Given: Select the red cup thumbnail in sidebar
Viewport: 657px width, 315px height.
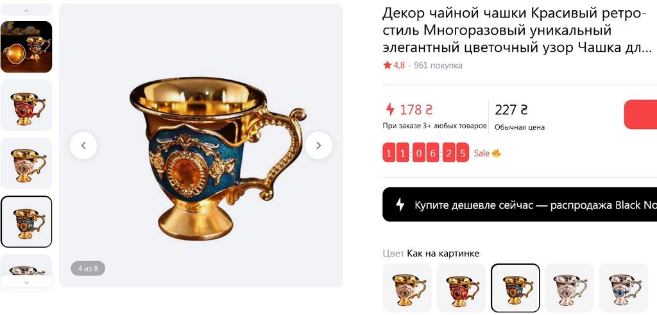Looking at the screenshot, I should tap(26, 105).
